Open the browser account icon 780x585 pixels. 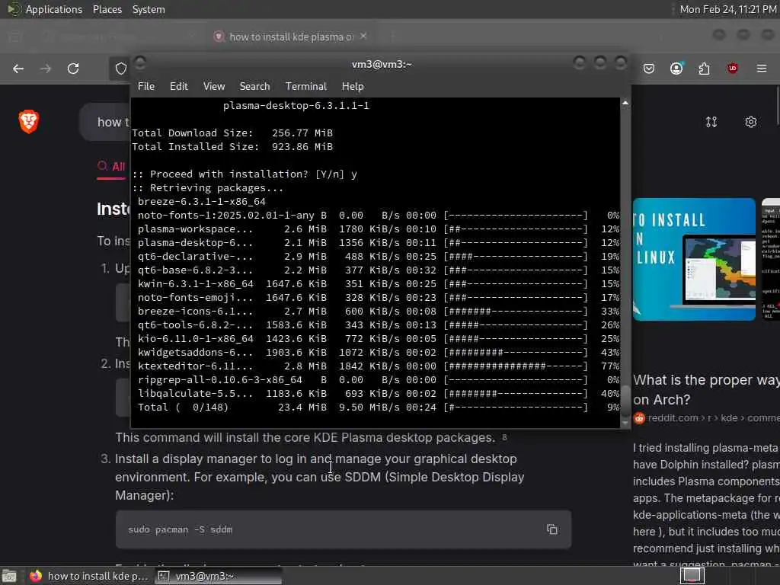(676, 69)
